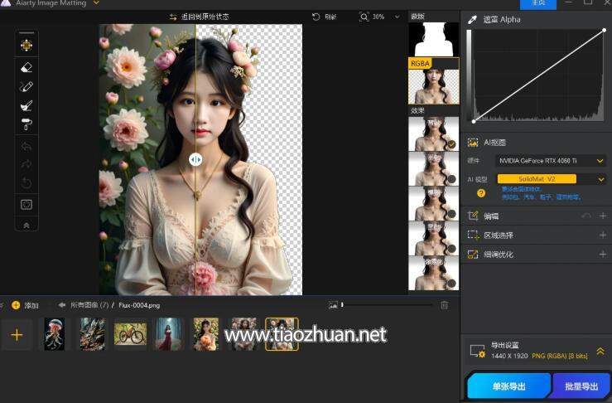Select the RGBA preview thumbnail
This screenshot has width=612, height=403.
coord(434,81)
